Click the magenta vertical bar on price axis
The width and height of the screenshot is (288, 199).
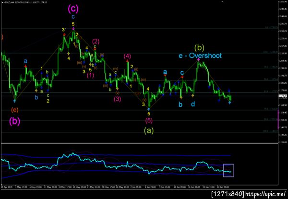click(x=278, y=120)
